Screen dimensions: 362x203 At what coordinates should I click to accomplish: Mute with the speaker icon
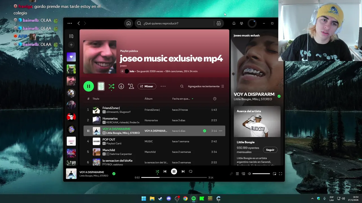(249, 174)
